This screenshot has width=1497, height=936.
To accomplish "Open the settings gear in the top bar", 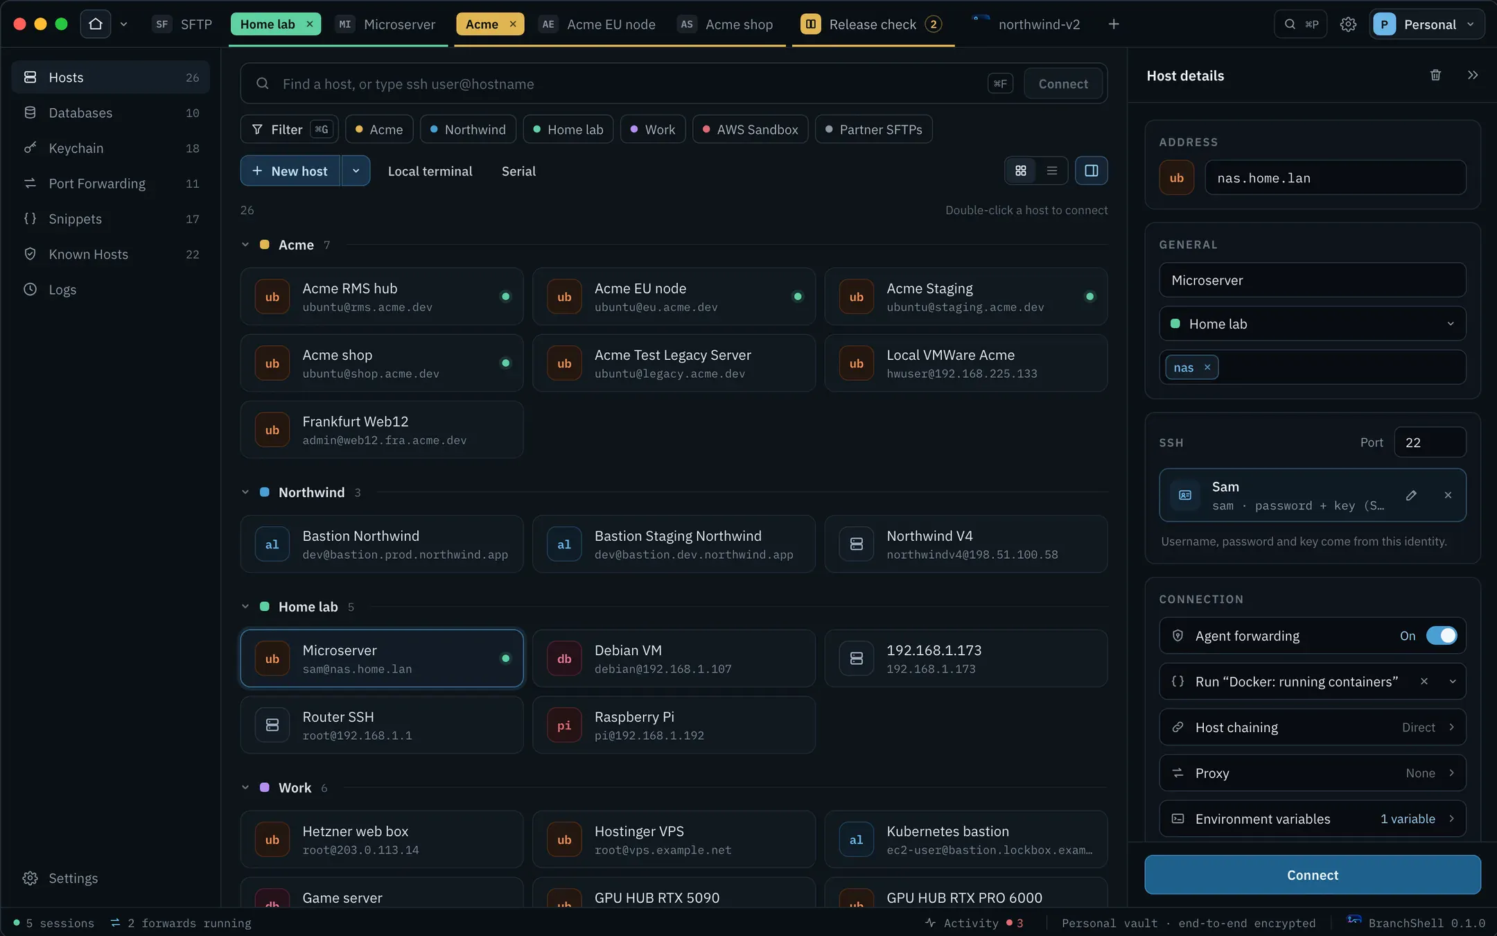I will (x=1348, y=24).
